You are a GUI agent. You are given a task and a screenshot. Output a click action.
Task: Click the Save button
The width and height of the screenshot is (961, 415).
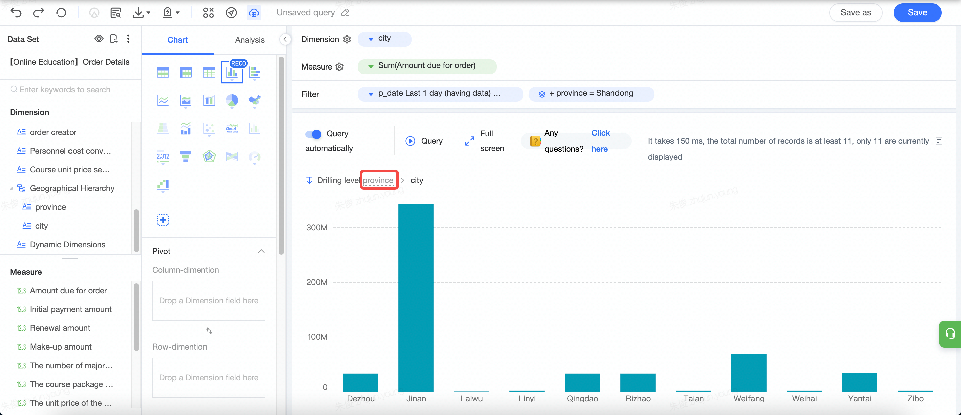click(917, 12)
